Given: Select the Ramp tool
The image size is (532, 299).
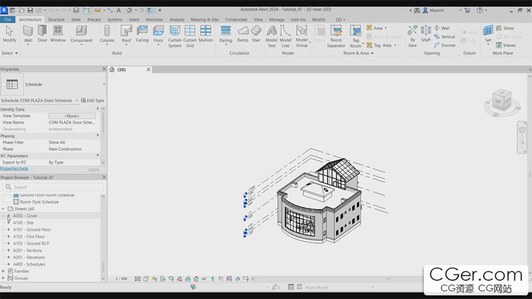Looking at the screenshot, I should pos(242,34).
